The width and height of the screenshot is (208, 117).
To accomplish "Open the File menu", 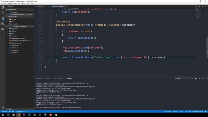I will (x=2, y=4).
